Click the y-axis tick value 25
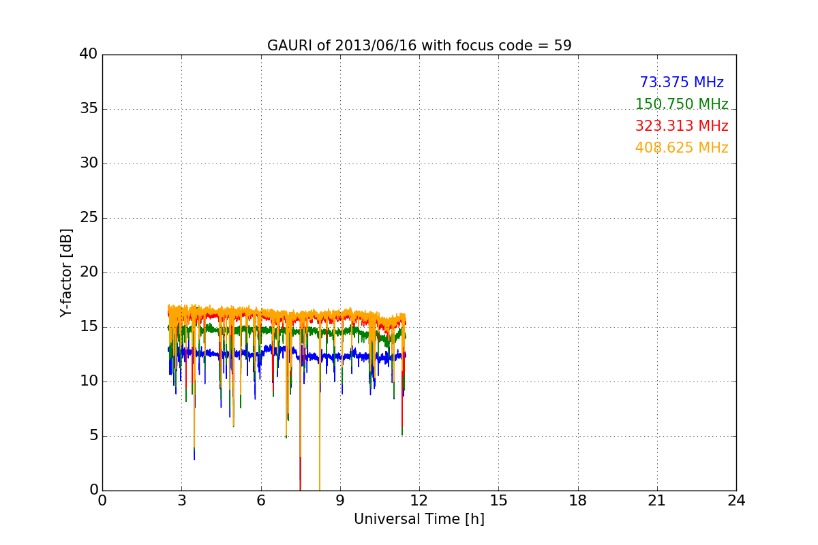Viewport: 818px width, 545px height. click(89, 218)
